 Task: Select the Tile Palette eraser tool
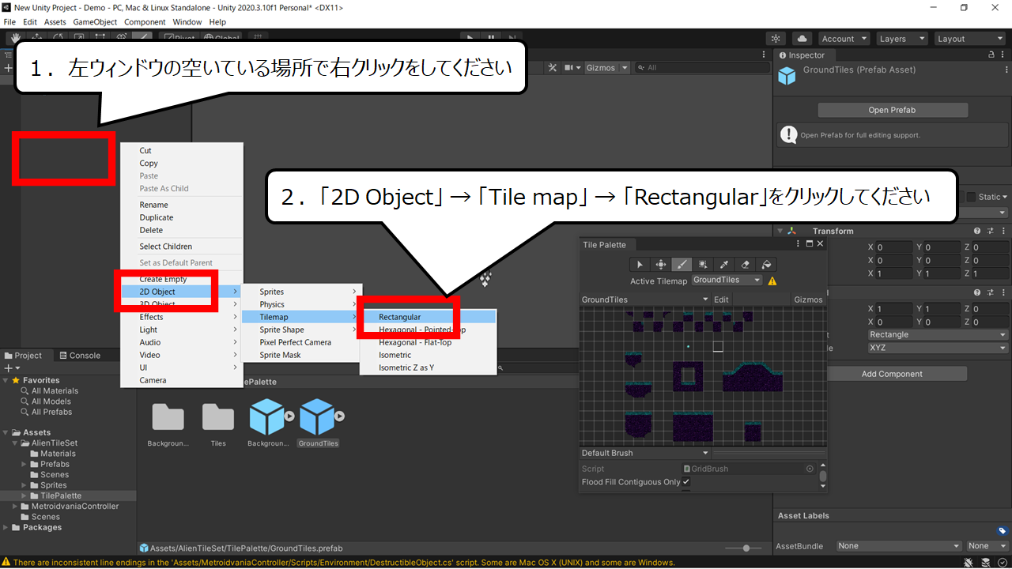[x=745, y=265]
